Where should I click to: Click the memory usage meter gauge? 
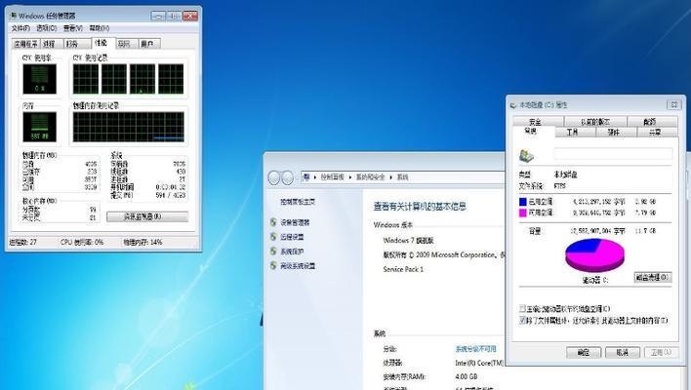tap(40, 127)
